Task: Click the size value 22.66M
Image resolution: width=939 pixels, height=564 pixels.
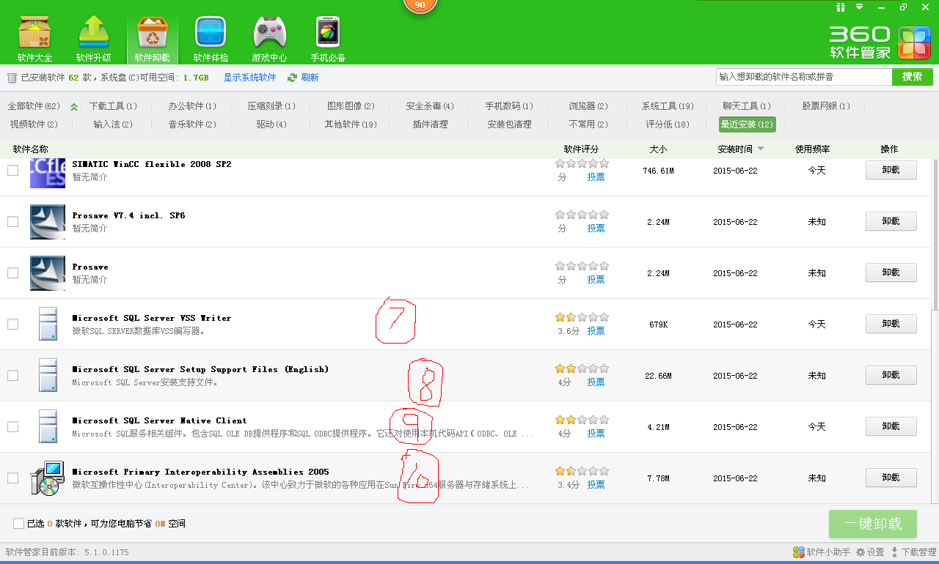Action: 658,376
